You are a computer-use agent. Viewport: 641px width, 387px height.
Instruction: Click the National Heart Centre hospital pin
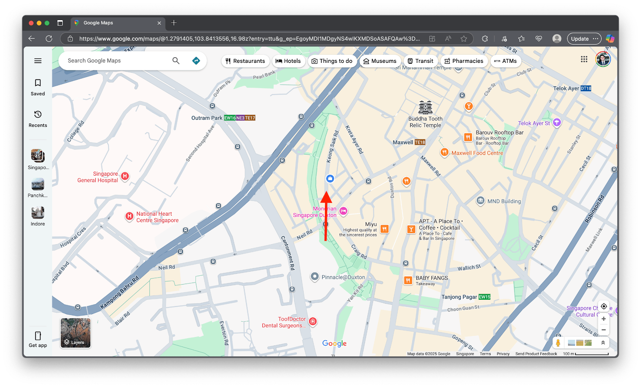click(x=129, y=217)
